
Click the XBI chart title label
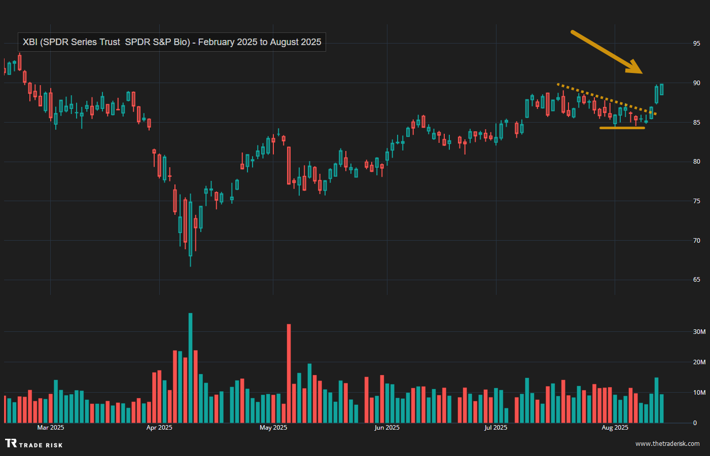click(172, 42)
